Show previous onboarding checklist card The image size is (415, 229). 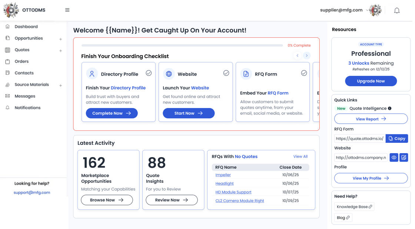[x=297, y=55]
